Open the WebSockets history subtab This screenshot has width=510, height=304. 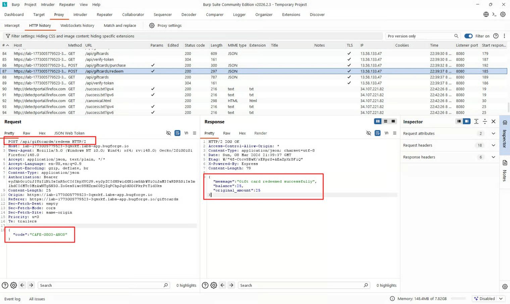[x=77, y=26]
